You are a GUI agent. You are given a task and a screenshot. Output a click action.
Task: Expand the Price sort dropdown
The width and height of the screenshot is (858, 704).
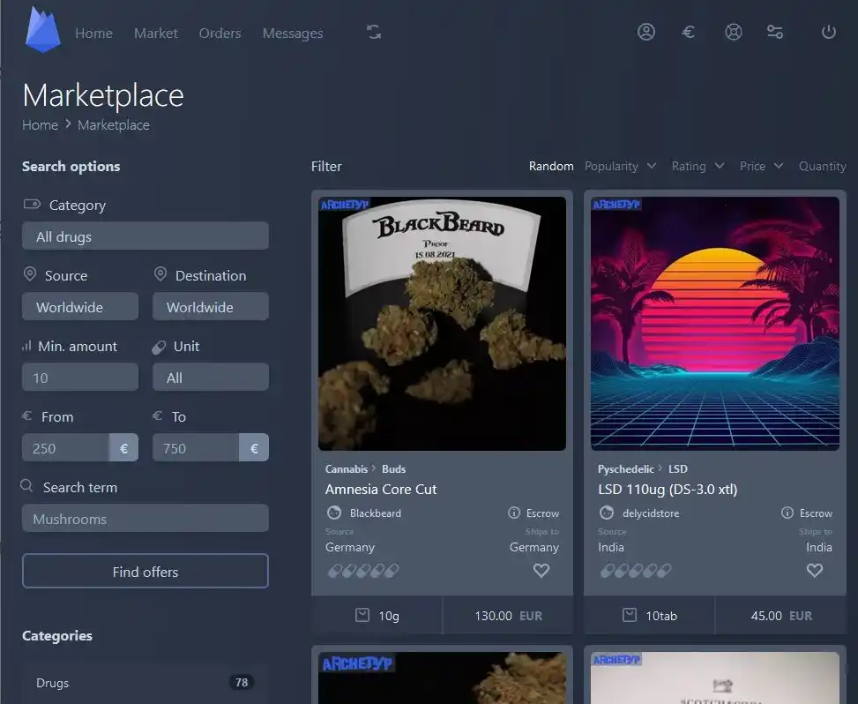coord(761,166)
